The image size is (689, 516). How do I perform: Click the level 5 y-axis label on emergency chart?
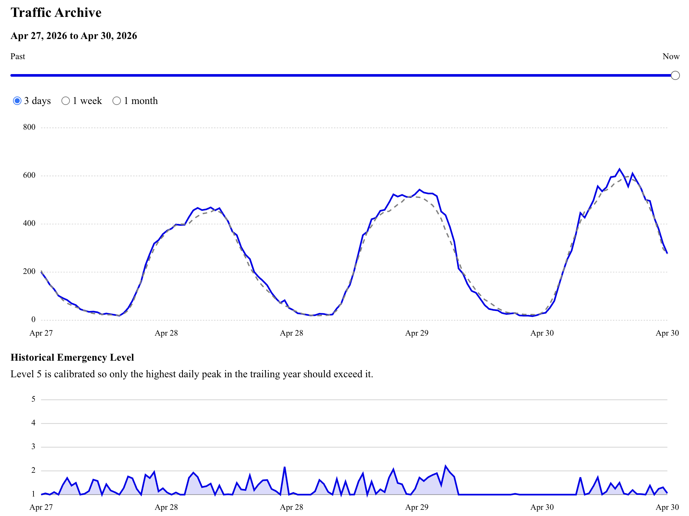[33, 399]
